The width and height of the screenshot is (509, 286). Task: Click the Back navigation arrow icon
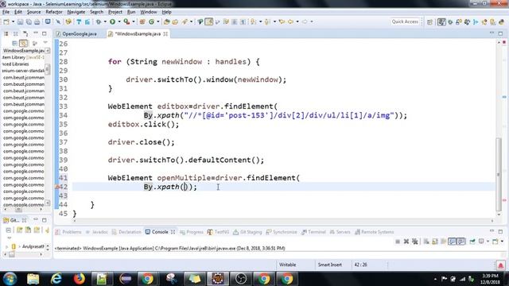[x=290, y=21]
